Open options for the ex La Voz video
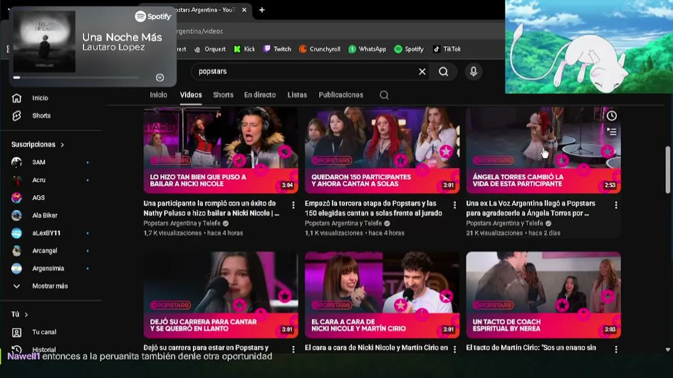Viewport: 673px width, 378px height. (616, 205)
